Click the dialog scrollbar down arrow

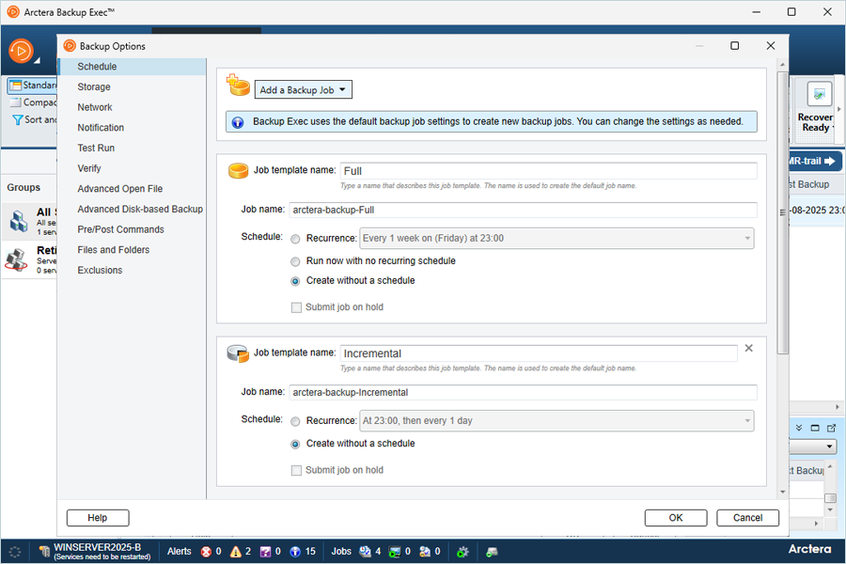pos(782,493)
